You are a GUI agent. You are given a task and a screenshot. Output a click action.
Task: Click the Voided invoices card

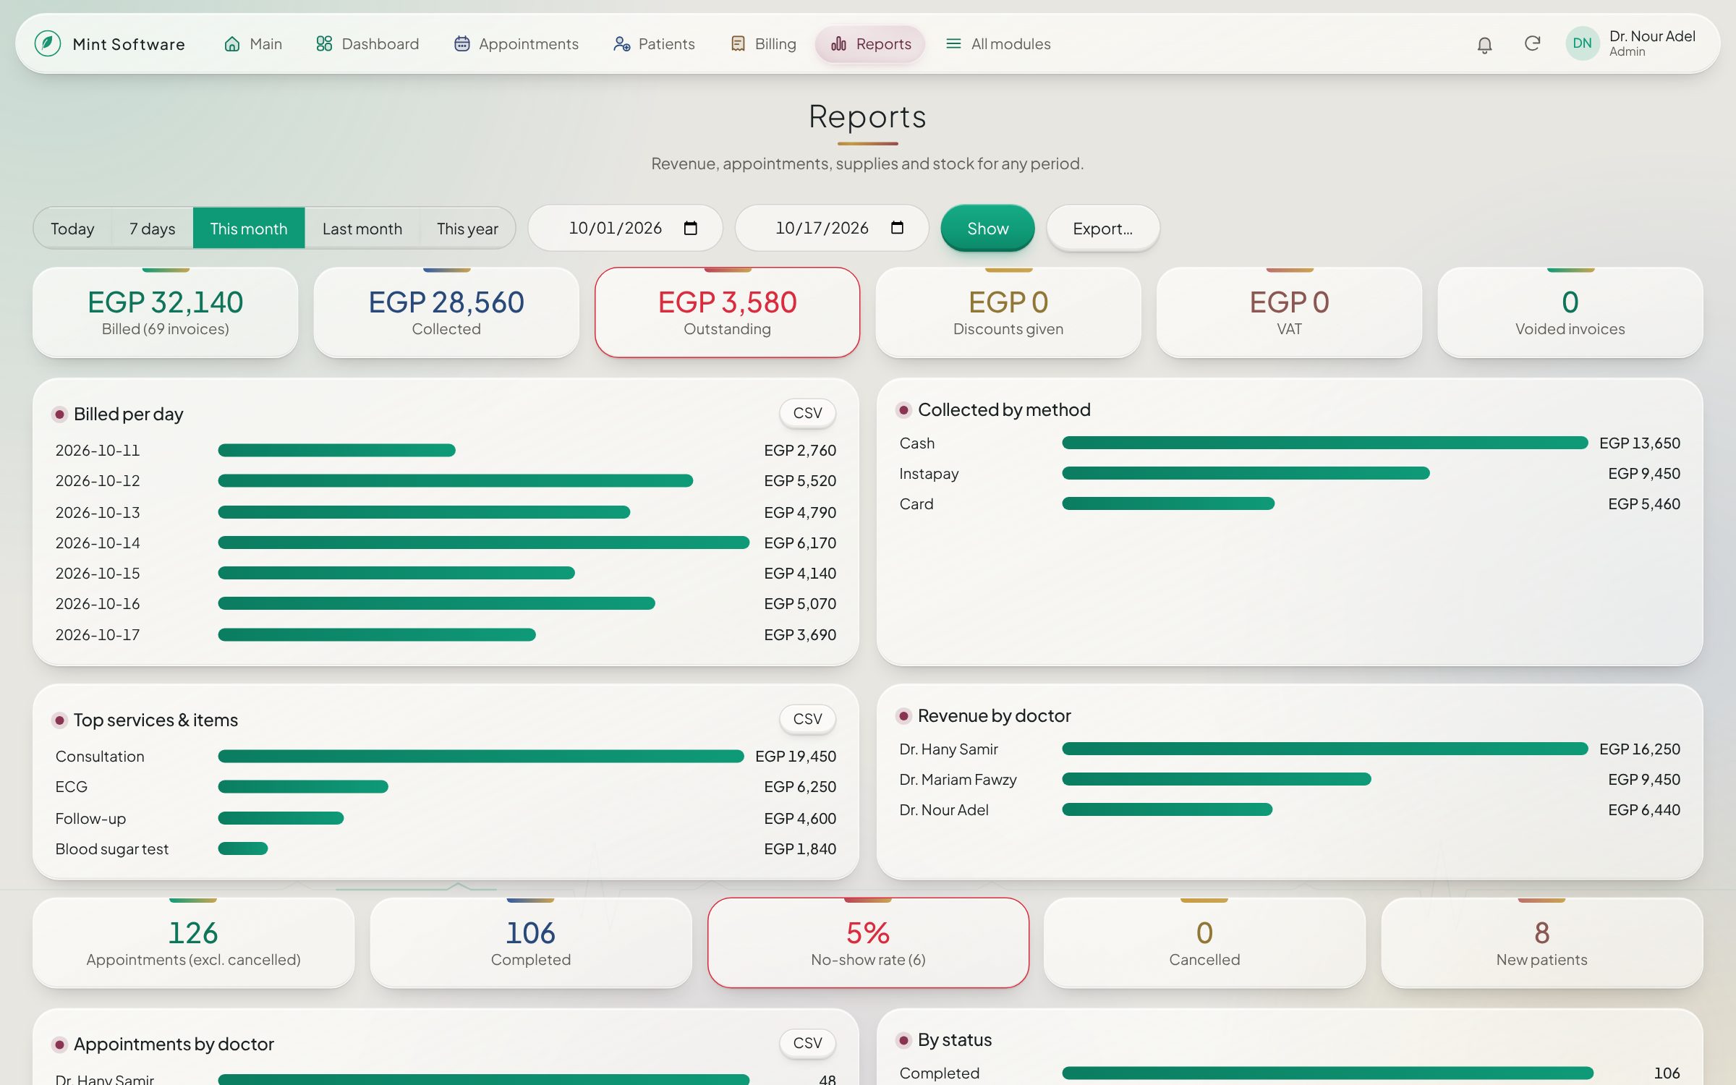1570,312
